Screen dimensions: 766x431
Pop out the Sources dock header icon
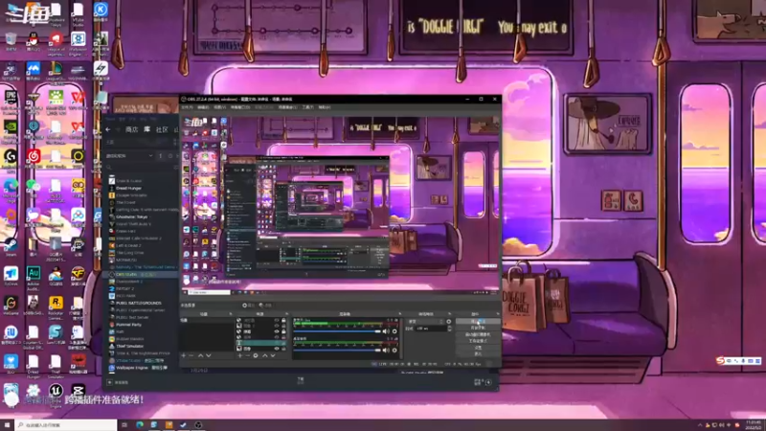[x=286, y=314]
